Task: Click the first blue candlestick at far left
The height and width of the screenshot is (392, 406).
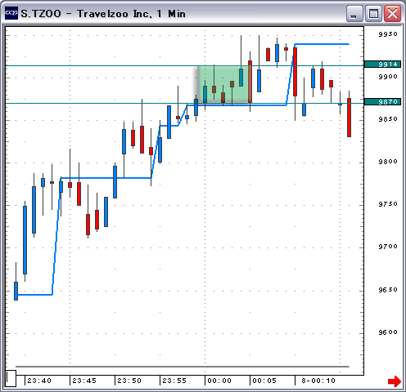Action: coord(16,291)
